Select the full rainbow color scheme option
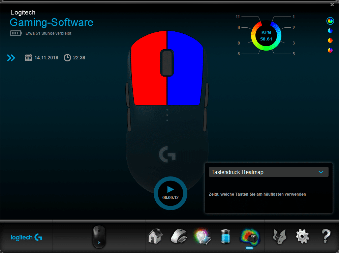The image size is (339, 253). (330, 21)
